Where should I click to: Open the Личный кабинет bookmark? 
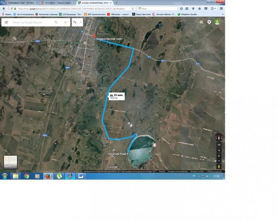coord(164,14)
